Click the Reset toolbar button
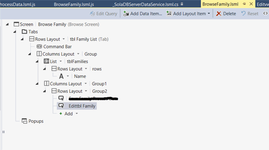 [250, 13]
